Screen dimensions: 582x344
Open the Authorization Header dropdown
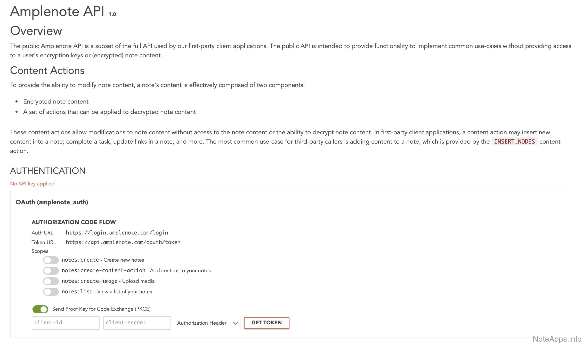(207, 323)
